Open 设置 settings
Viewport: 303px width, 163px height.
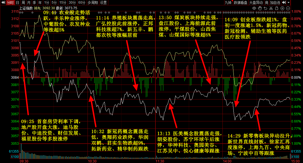tap(104, 3)
